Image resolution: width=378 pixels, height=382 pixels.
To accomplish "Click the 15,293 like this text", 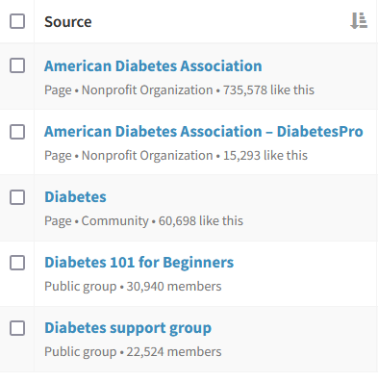I will tap(265, 155).
